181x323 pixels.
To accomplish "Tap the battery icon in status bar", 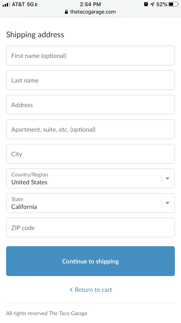I will pos(174,4).
